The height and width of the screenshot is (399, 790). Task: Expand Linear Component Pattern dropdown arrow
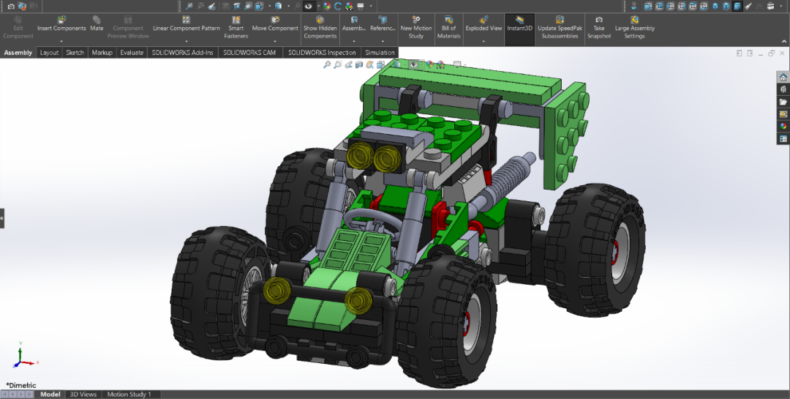coord(187,41)
